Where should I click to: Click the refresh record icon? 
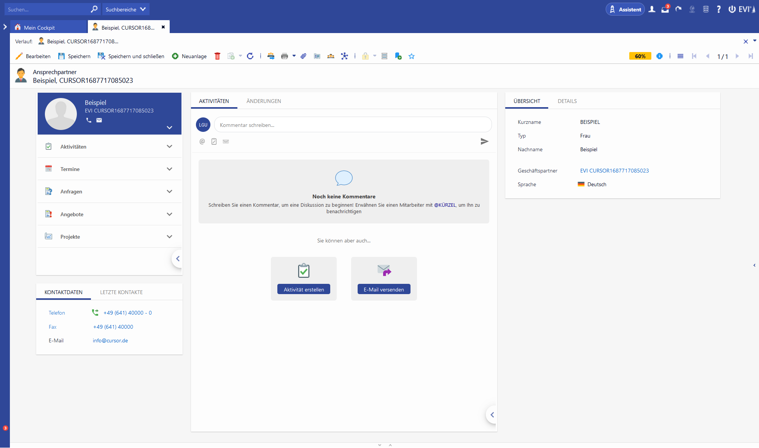pos(250,56)
